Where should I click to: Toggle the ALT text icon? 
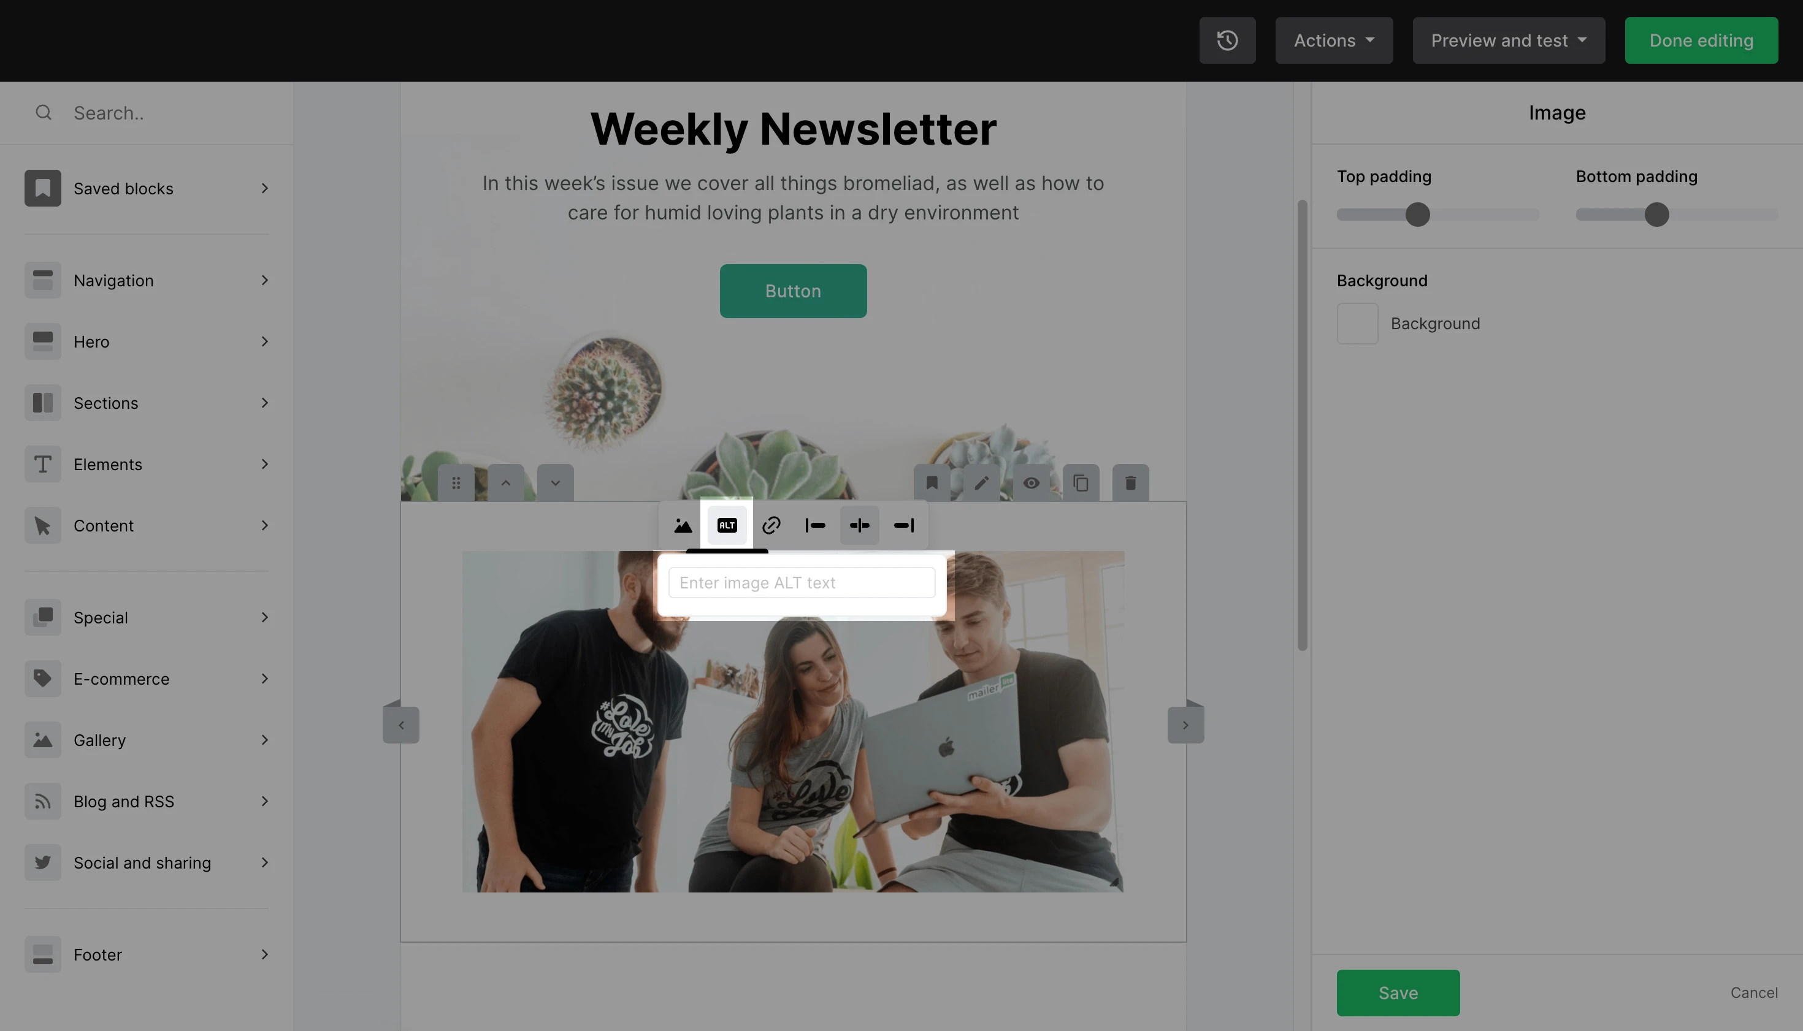[x=727, y=525]
